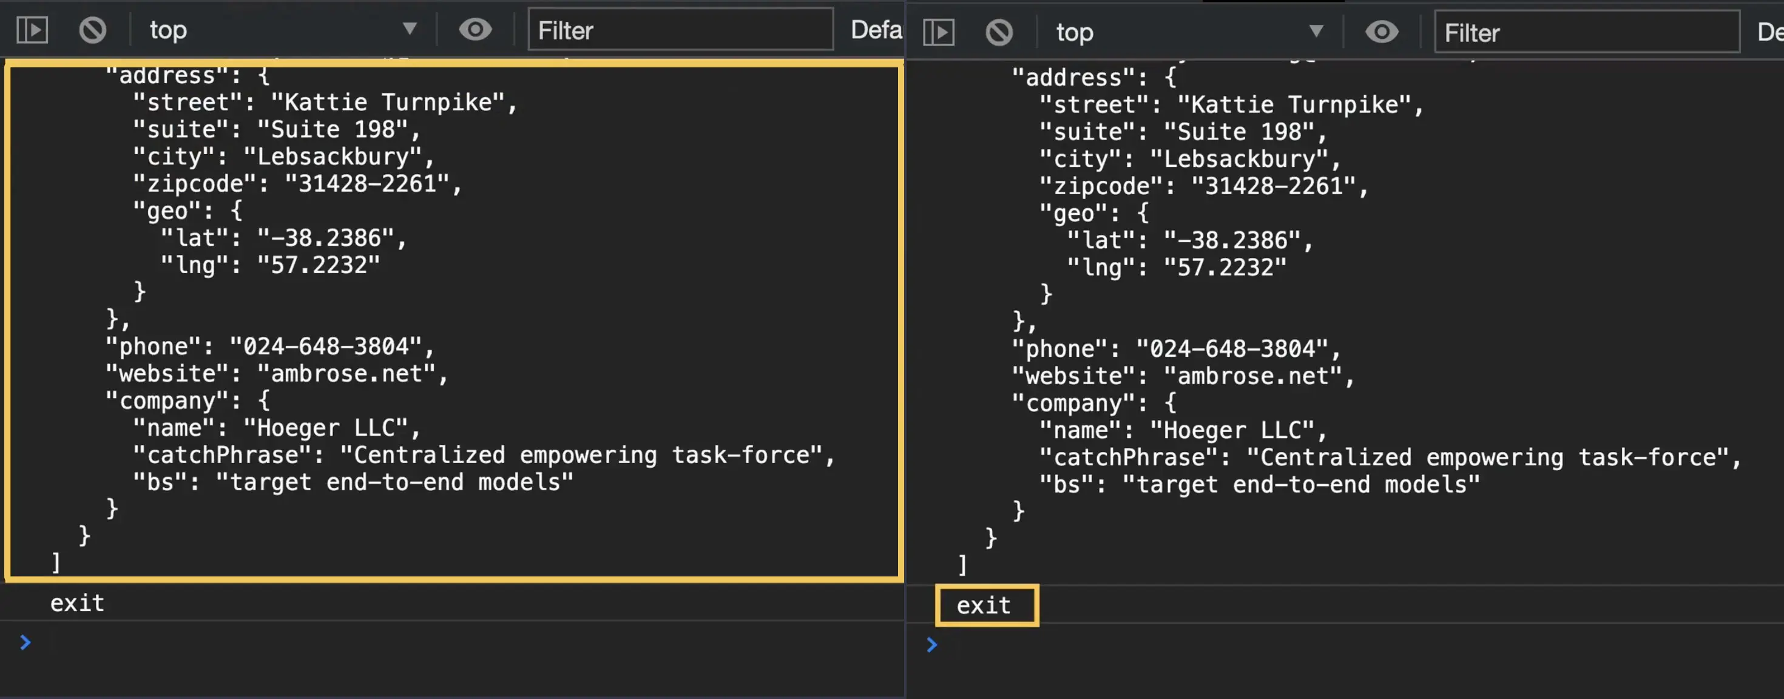Clear console in the right panel
Image resolution: width=1784 pixels, height=699 pixels.
coord(999,32)
